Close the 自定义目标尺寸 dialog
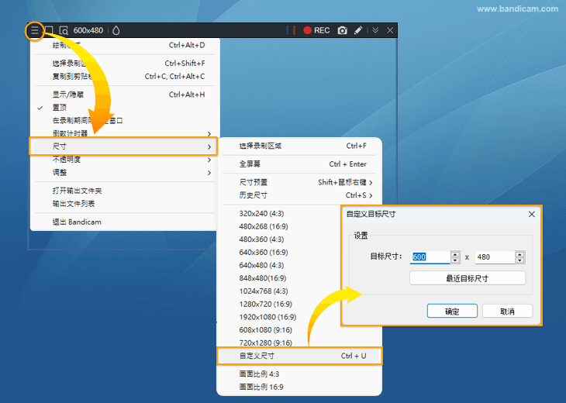Image resolution: width=566 pixels, height=403 pixels. [532, 215]
